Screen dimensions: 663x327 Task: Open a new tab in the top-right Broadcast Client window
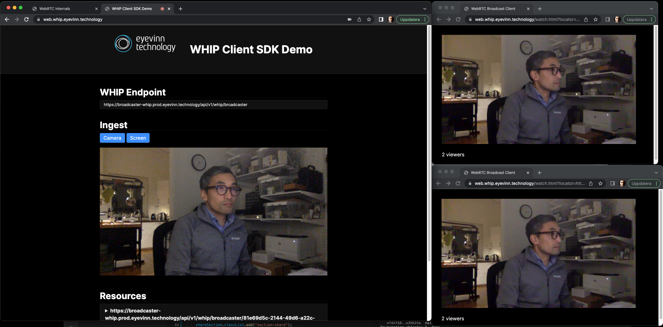540,9
